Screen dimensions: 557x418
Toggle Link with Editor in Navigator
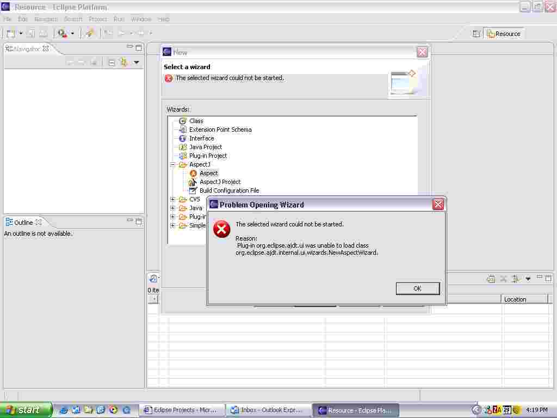[123, 63]
